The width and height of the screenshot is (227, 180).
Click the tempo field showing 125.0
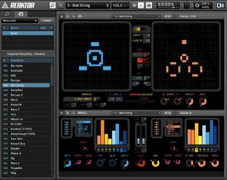[x=119, y=5]
